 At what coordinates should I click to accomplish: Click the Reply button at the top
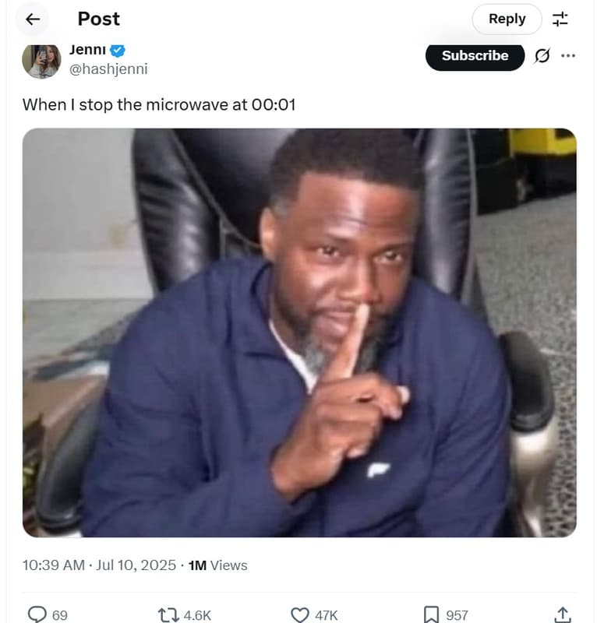507,19
